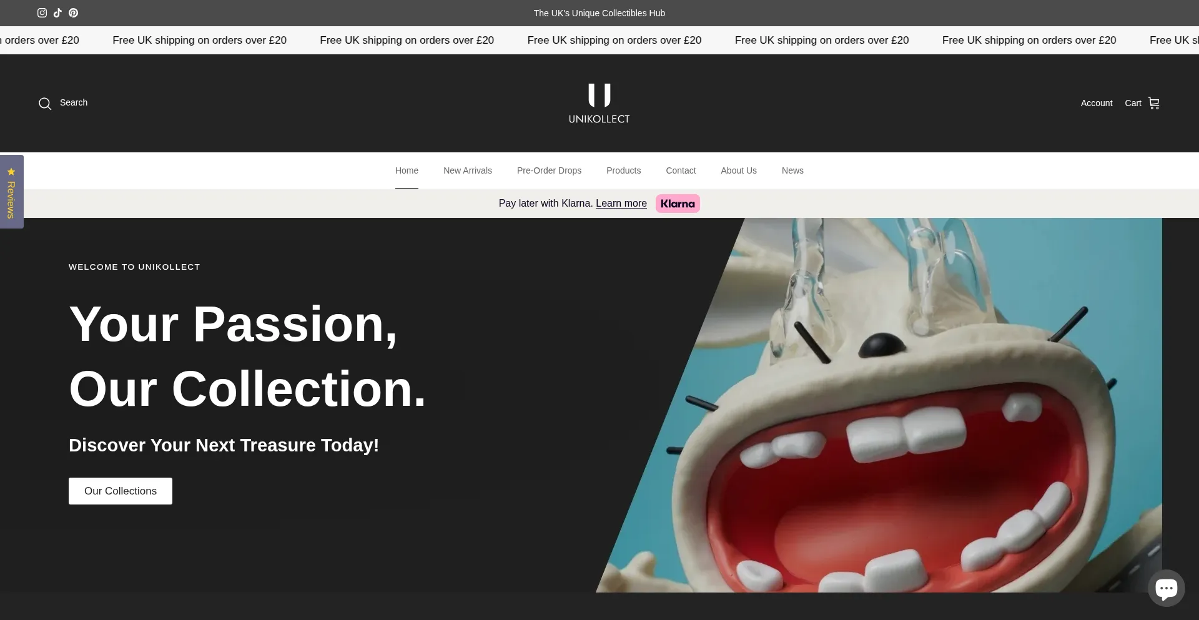Click the Our Collections button
Image resolution: width=1199 pixels, height=620 pixels.
coord(121,491)
